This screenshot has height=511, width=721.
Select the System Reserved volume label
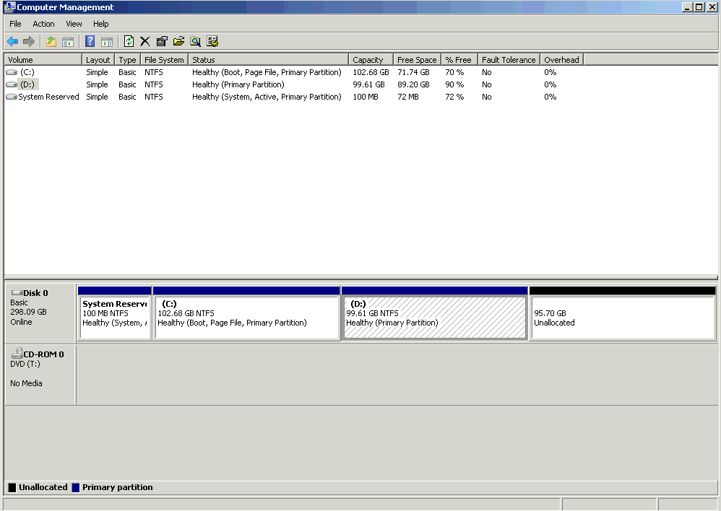point(48,97)
